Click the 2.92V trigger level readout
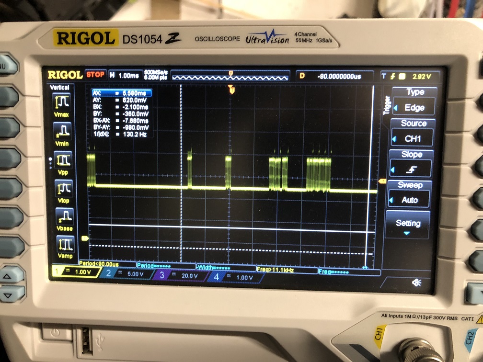483x362 pixels. coord(422,77)
